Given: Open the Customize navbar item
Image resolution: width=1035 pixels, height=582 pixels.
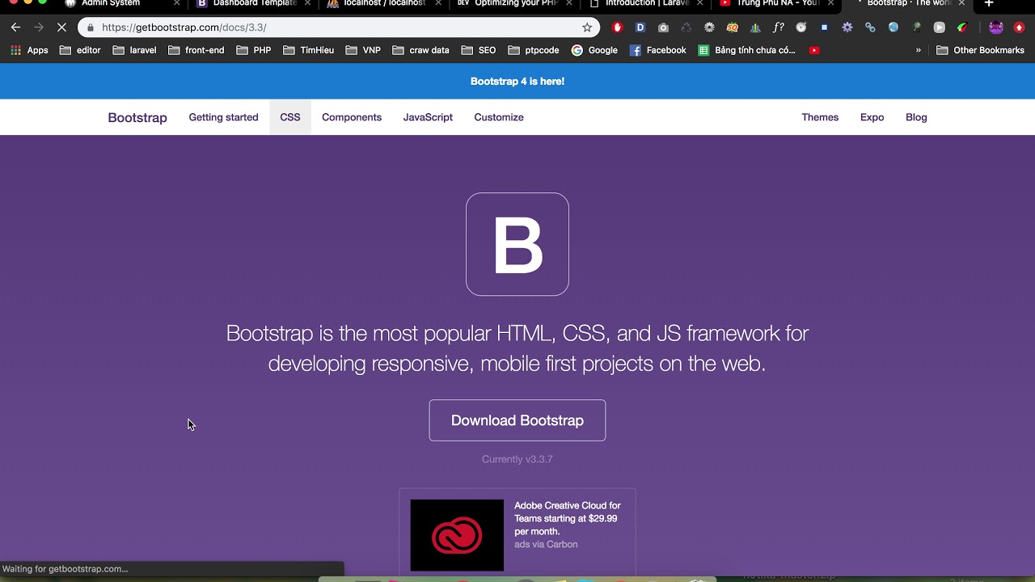Looking at the screenshot, I should (499, 117).
